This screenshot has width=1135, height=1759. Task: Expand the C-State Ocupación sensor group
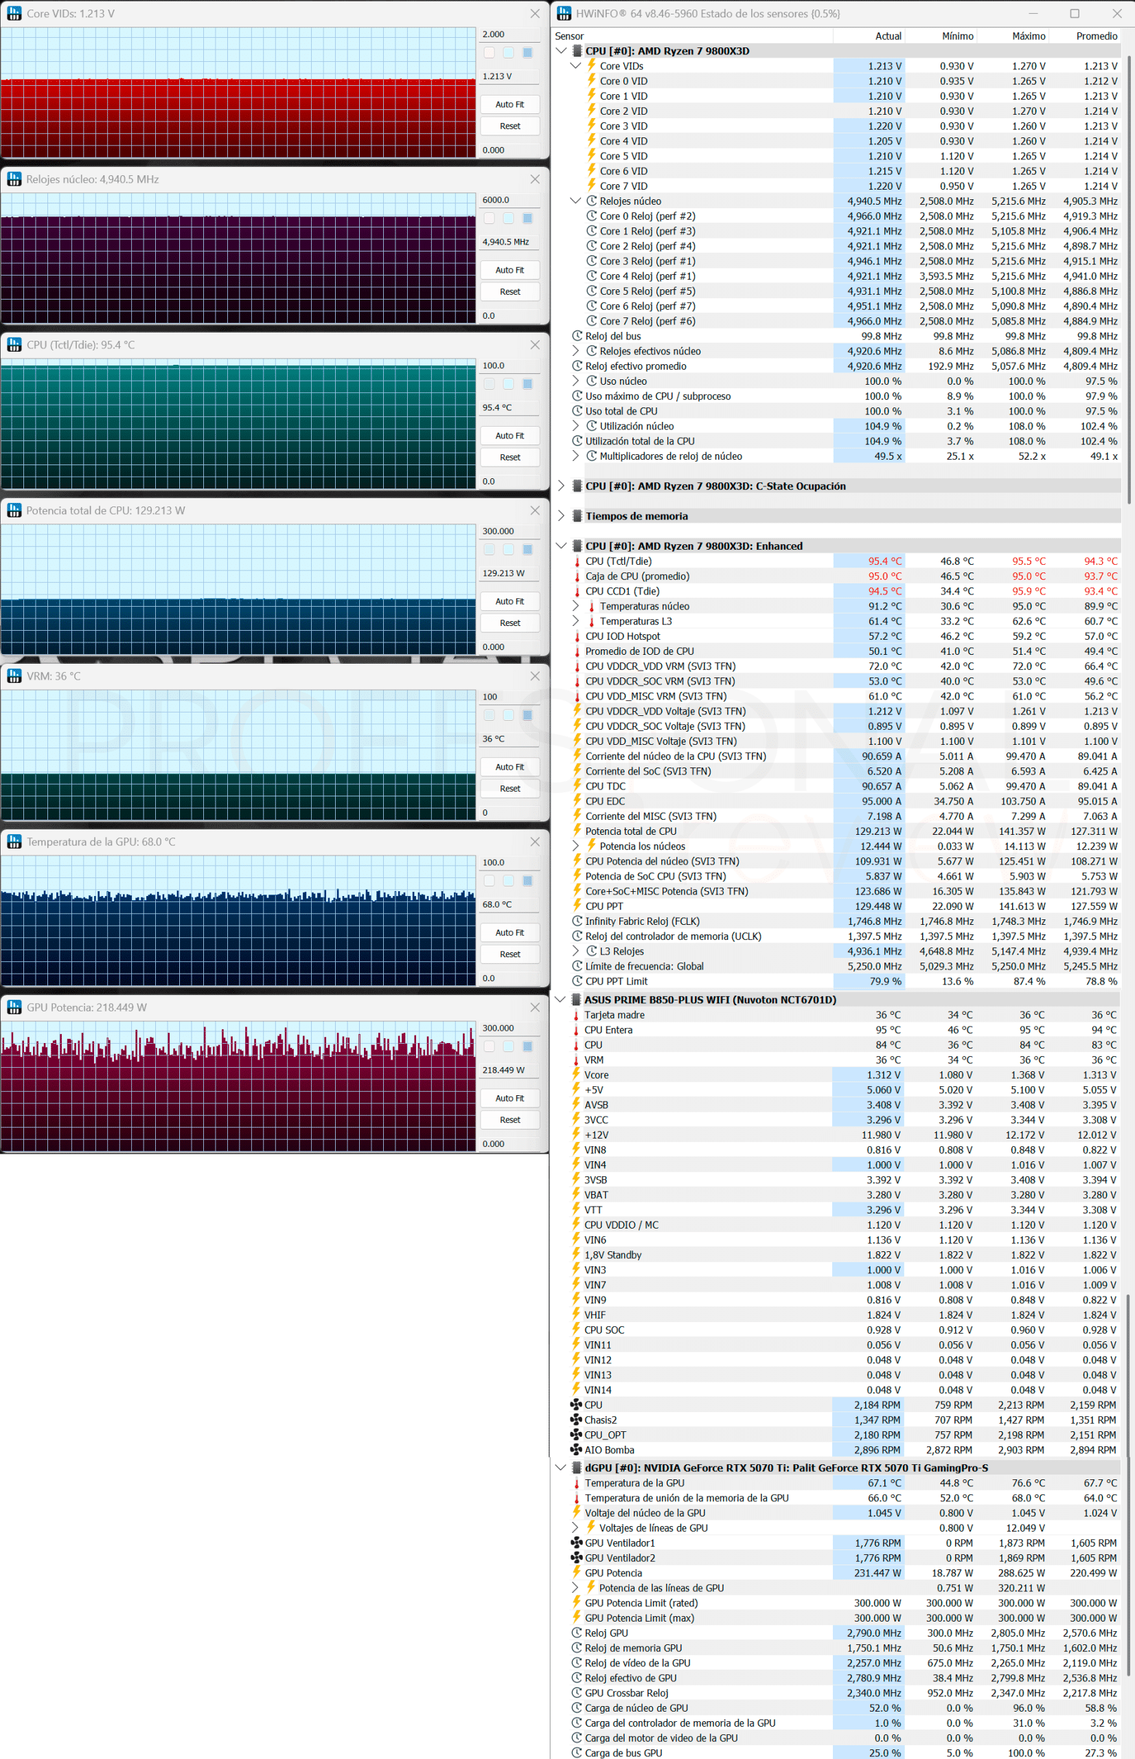(561, 485)
